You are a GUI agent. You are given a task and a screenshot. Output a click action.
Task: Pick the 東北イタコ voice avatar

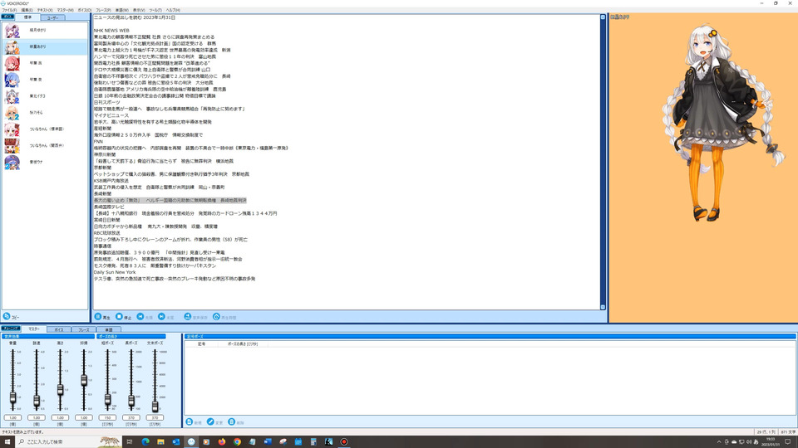[x=12, y=96]
